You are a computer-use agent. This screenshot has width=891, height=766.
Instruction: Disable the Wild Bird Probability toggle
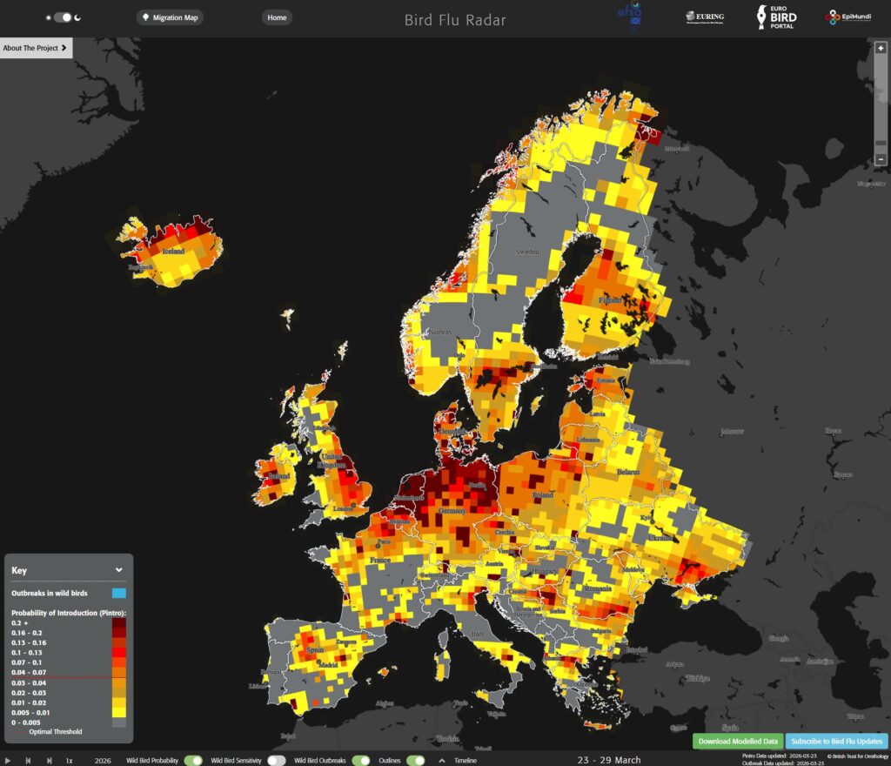pyautogui.click(x=192, y=760)
